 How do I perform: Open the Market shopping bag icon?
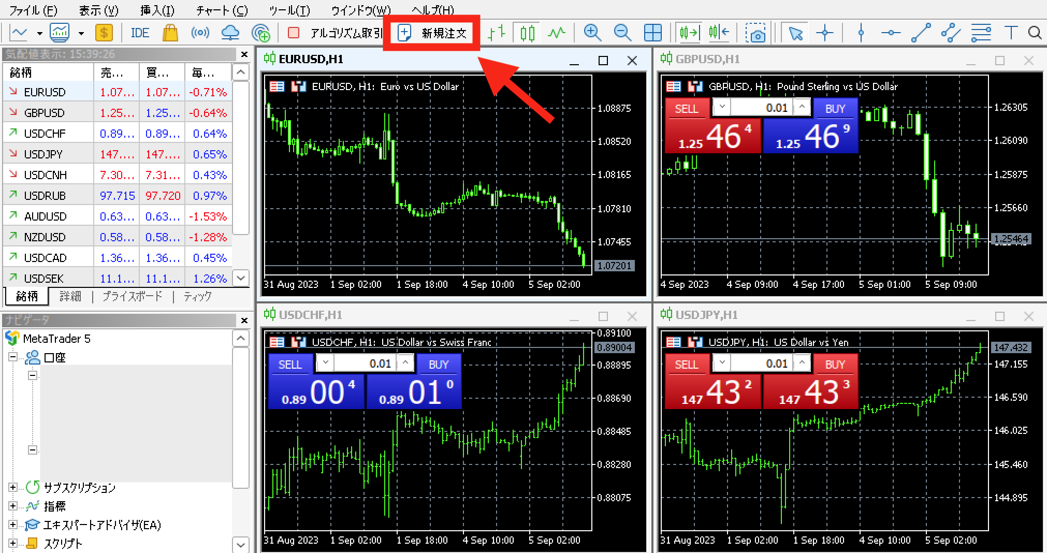point(170,33)
